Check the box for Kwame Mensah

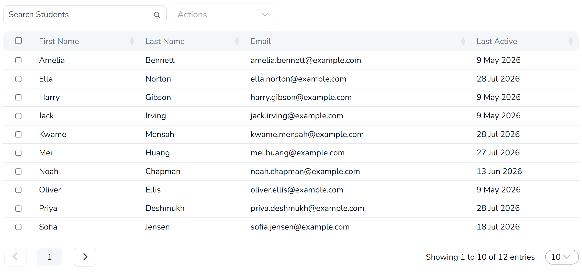tap(18, 134)
